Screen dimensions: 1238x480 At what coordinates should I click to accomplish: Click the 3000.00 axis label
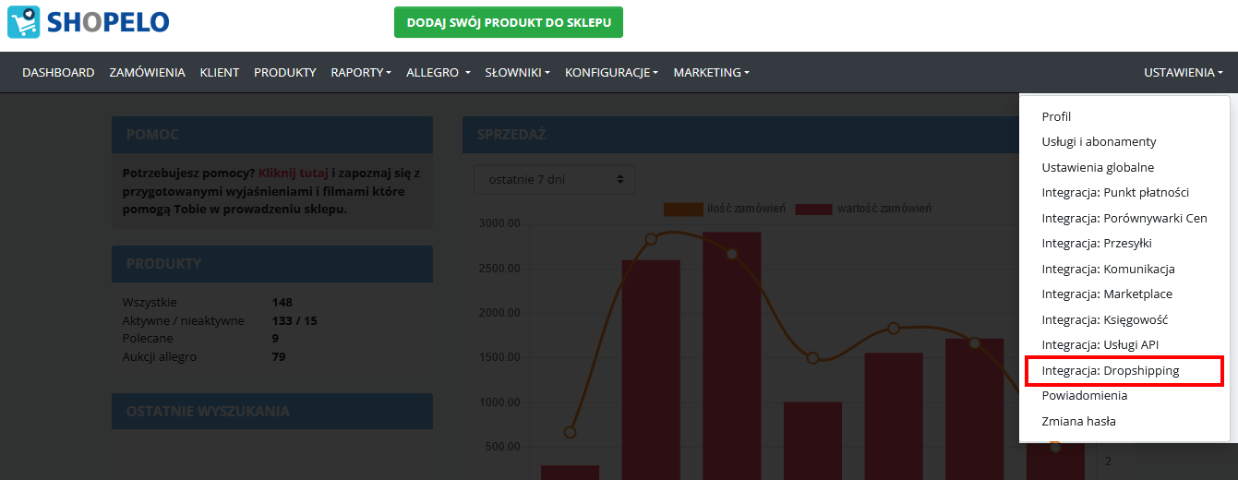[x=501, y=223]
